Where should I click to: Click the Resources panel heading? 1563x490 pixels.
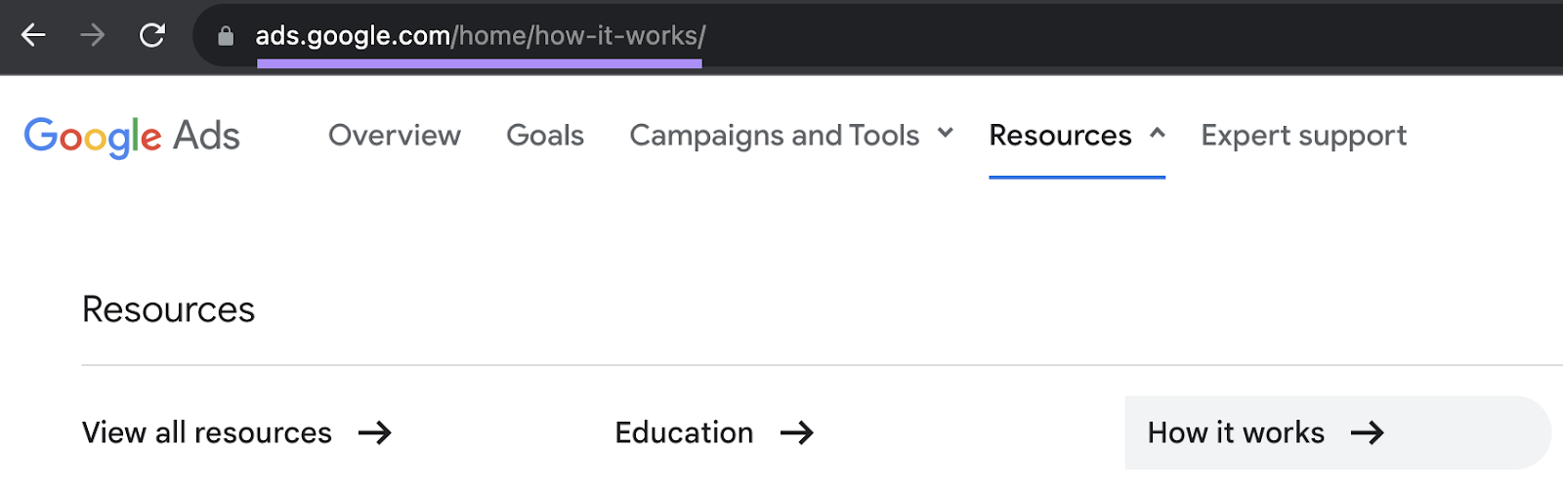click(x=168, y=309)
